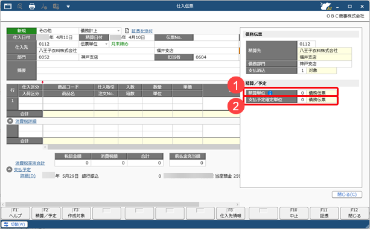Click the F2 精算／予定 function key
The width and height of the screenshot is (370, 229).
pos(46,213)
